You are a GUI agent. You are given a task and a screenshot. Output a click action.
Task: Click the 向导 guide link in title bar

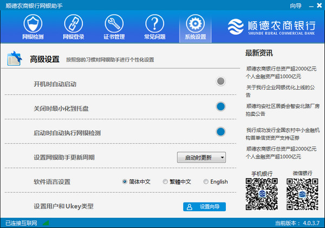[296, 5]
